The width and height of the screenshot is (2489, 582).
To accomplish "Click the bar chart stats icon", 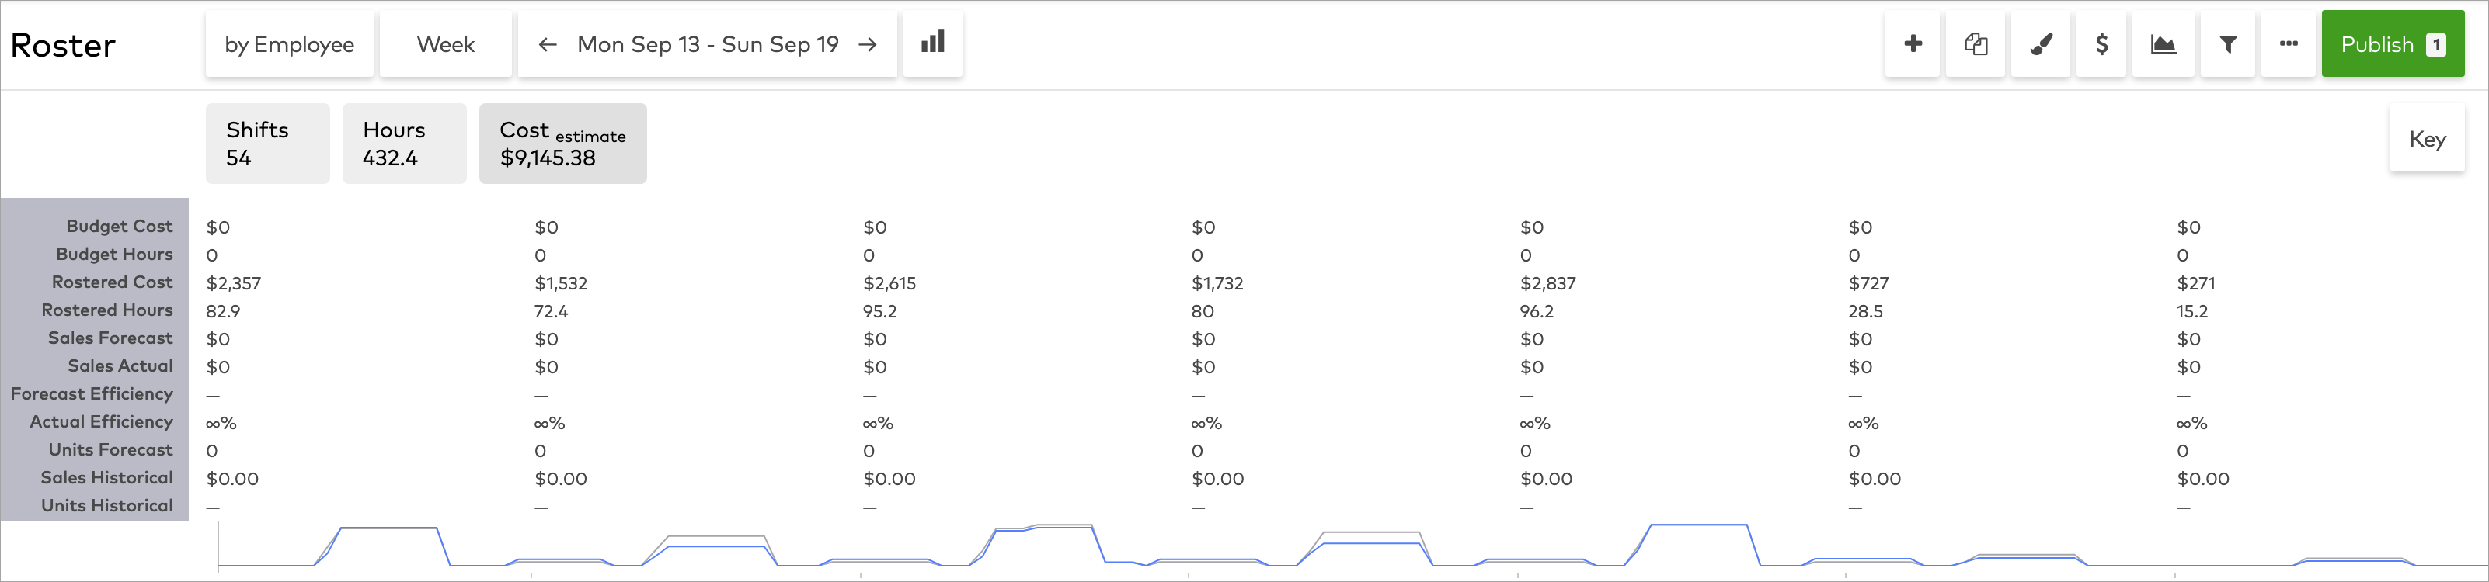I will pyautogui.click(x=932, y=43).
